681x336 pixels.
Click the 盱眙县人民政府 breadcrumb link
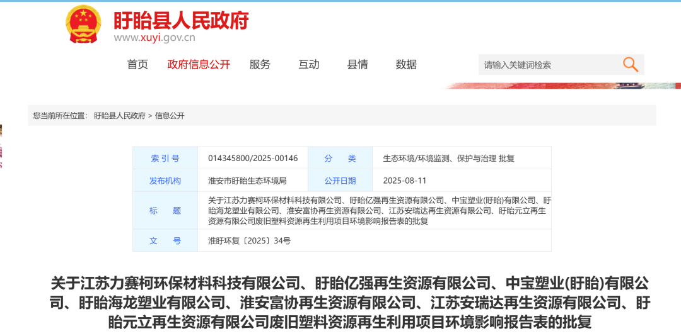[120, 116]
